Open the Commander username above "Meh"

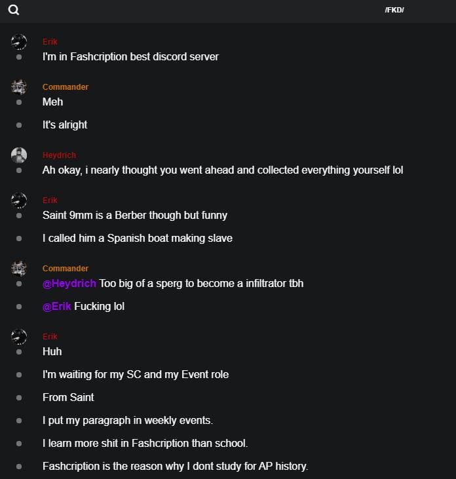(x=66, y=87)
